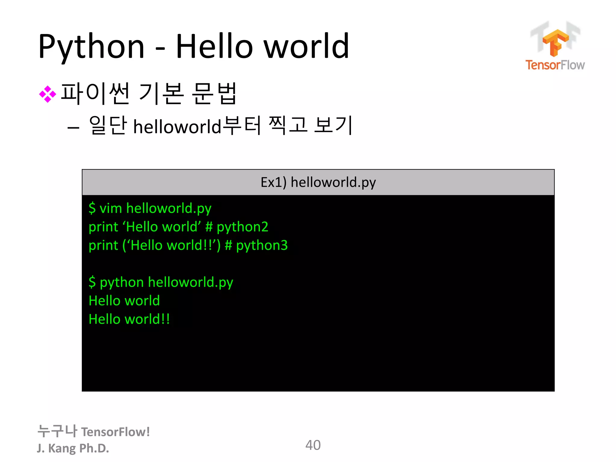Click the 'Hello world' output line
Screen dimensions: 616x462
[124, 301]
